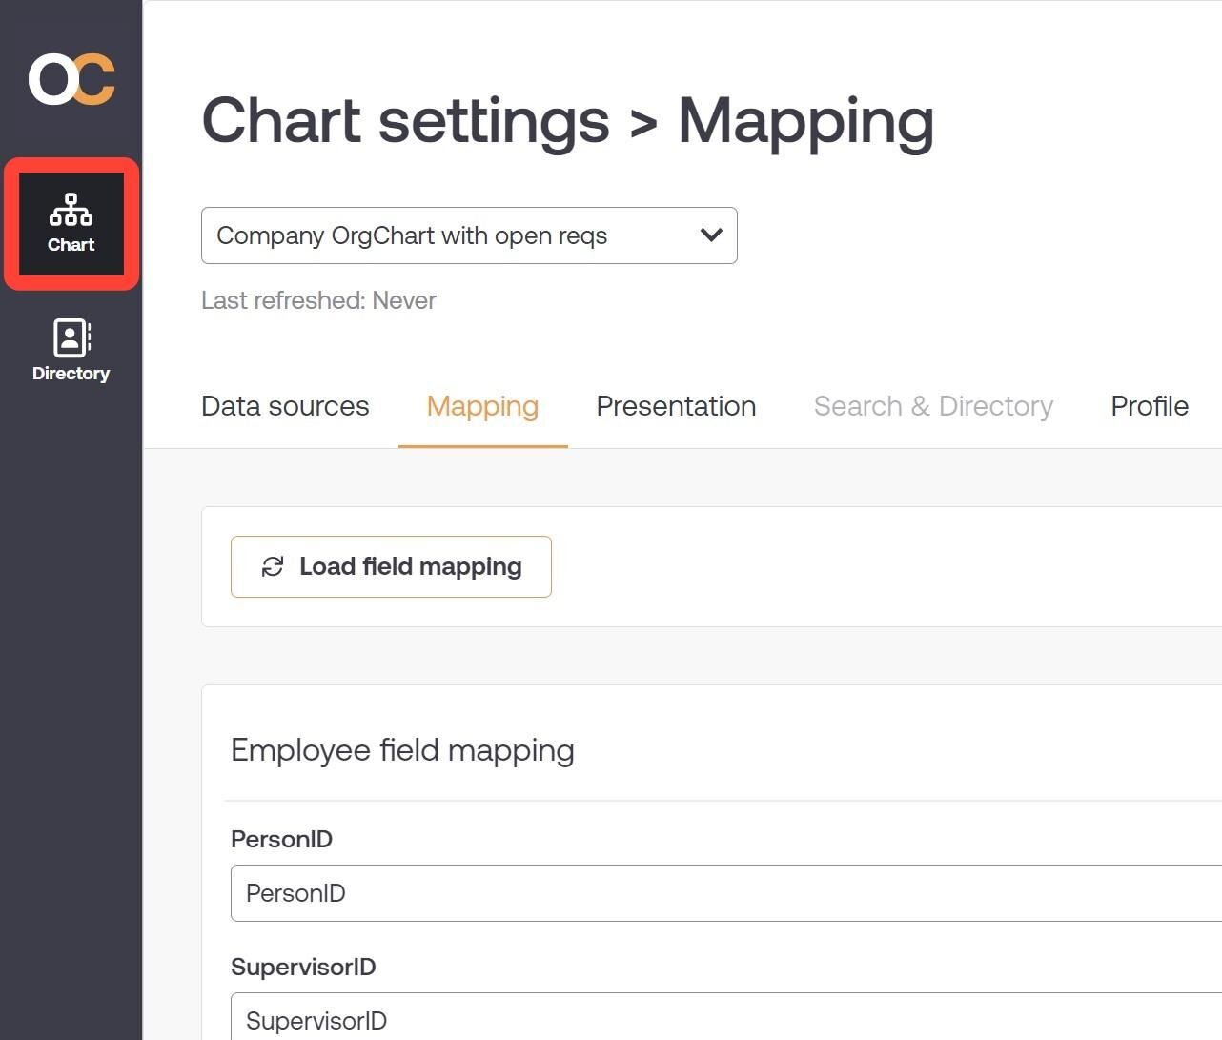Screen dimensions: 1222x1040
Task: Expand the chart selector chevron arrow
Action: click(711, 235)
